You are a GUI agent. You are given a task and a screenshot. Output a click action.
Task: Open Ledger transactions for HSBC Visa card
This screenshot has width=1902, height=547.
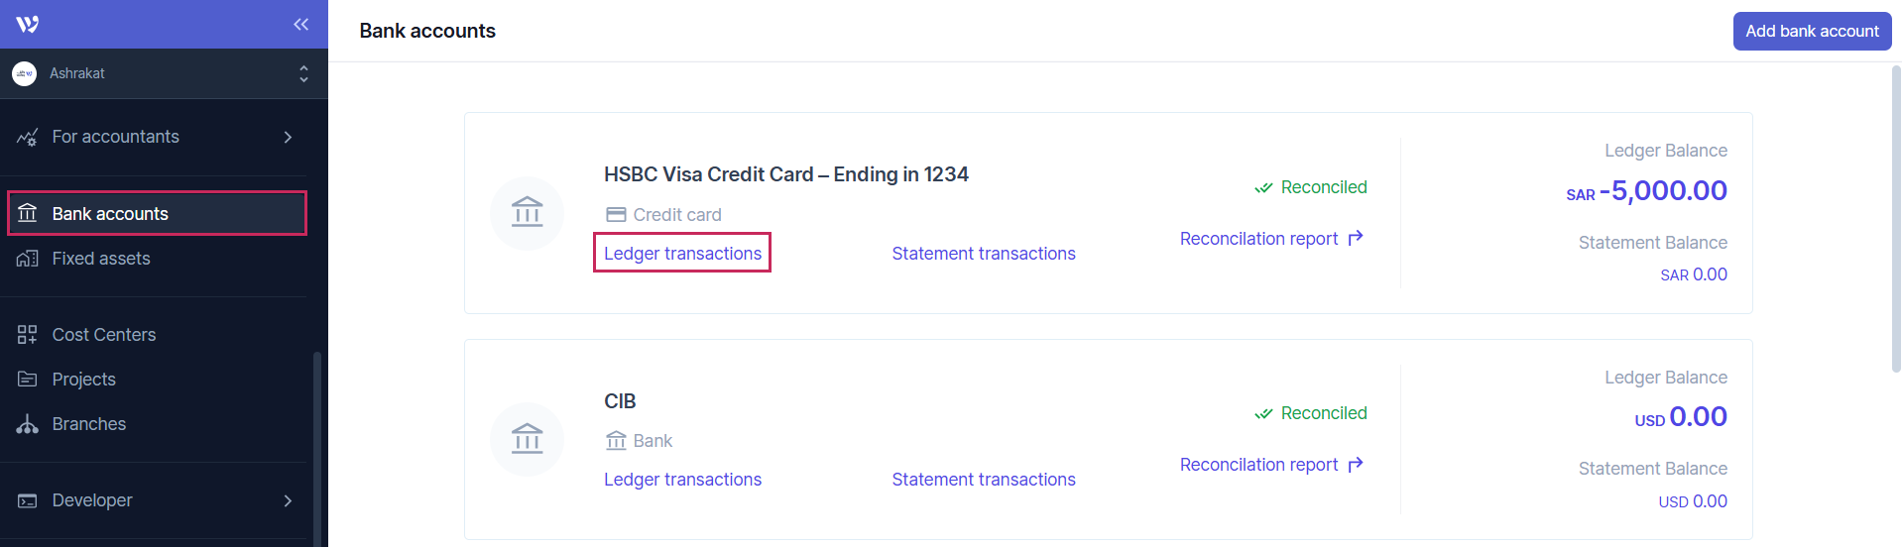click(x=682, y=254)
